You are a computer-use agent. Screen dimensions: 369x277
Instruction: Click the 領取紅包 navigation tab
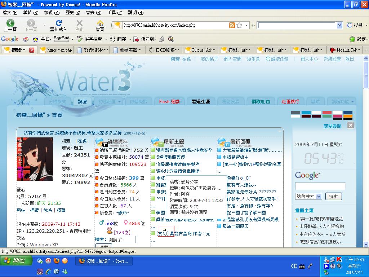click(x=261, y=102)
